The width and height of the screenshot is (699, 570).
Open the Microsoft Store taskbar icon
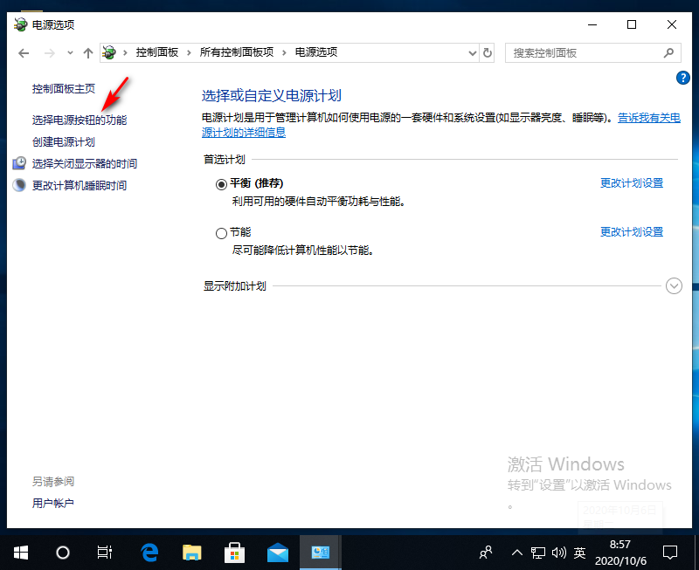234,552
